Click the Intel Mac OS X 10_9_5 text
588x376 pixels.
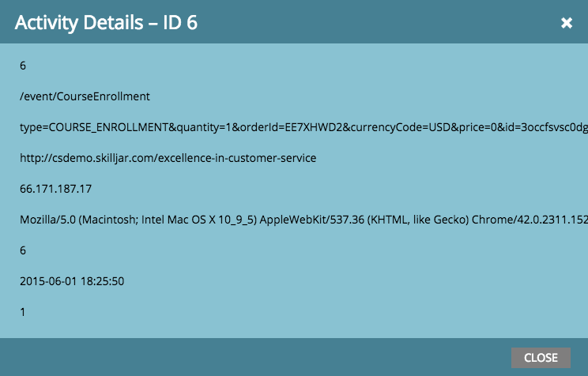click(198, 220)
